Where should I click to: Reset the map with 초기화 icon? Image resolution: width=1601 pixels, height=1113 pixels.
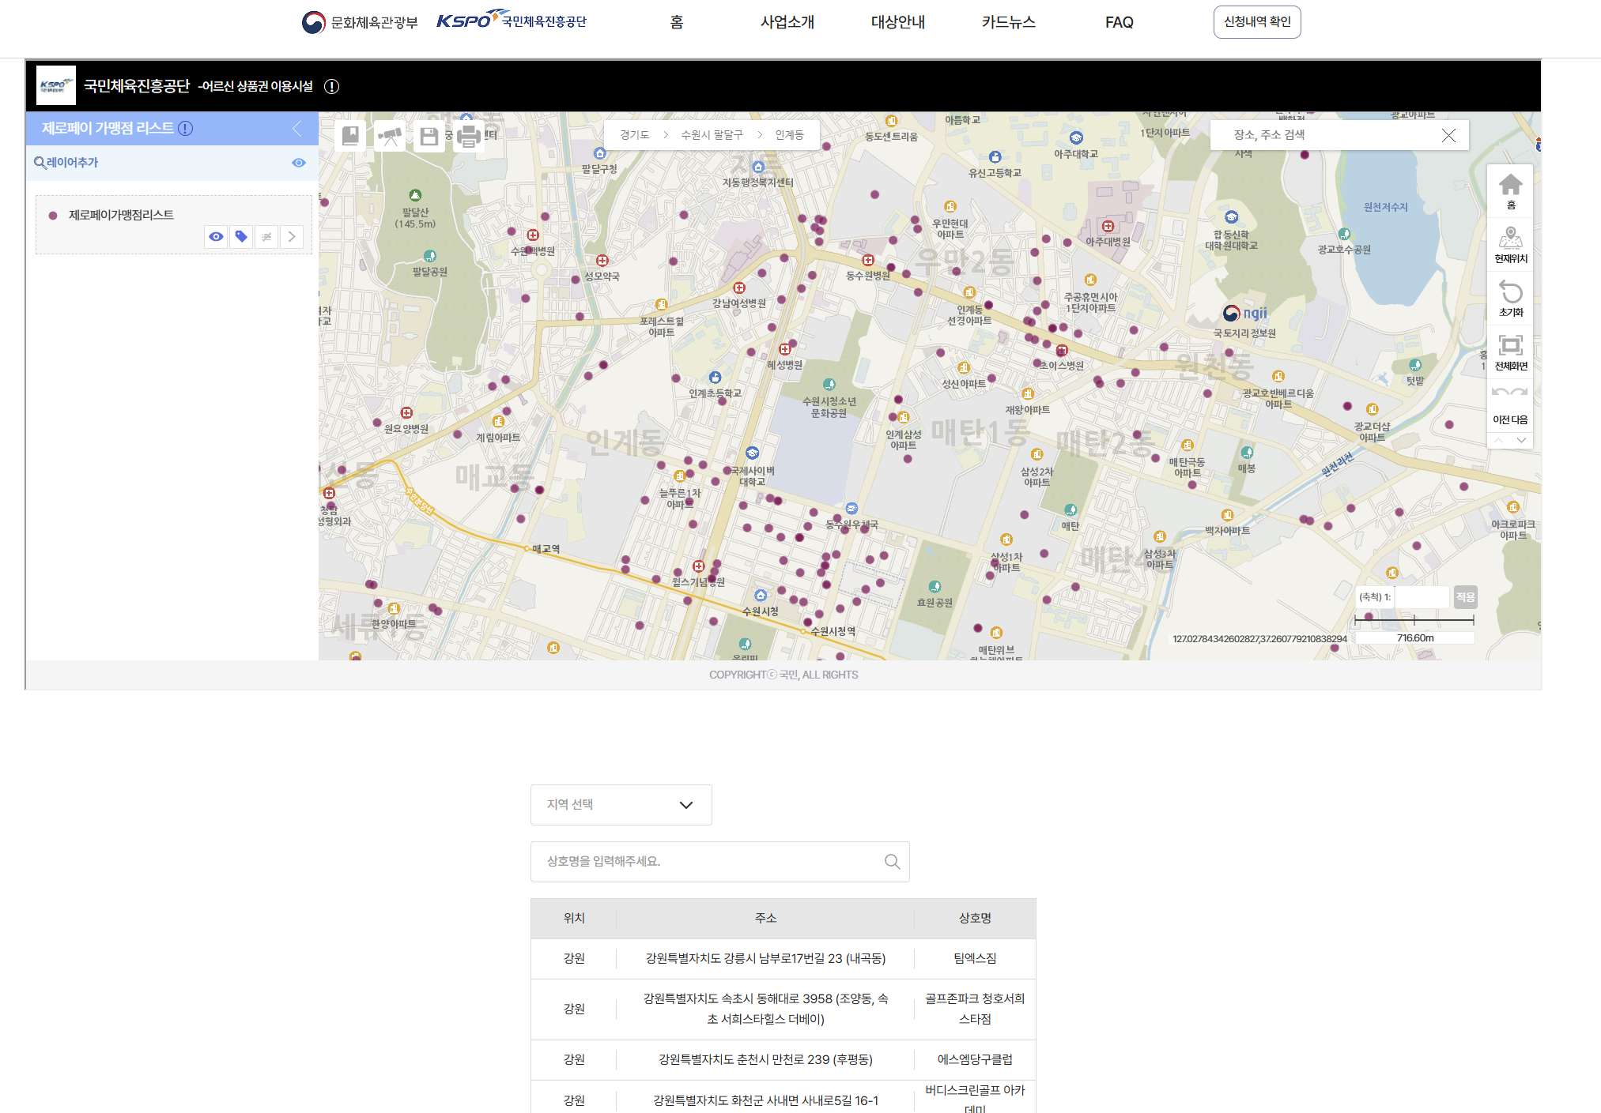coord(1510,298)
